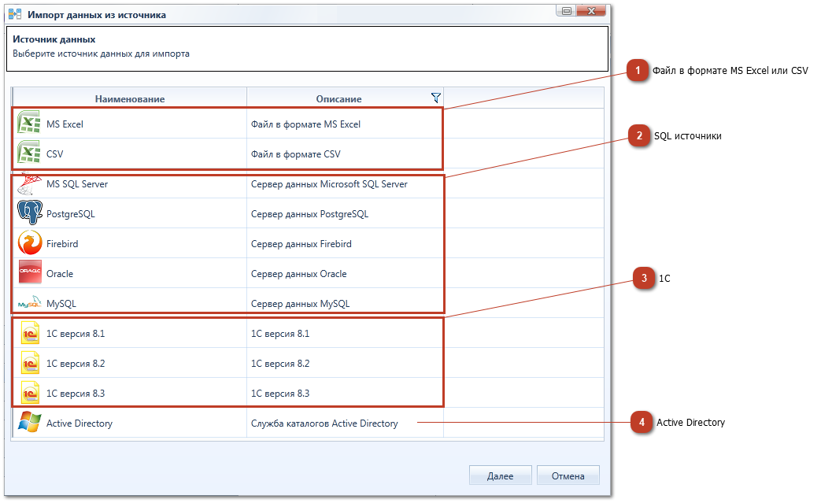Click '1С версия 8.1' description cell
This screenshot has height=503, width=821.
pyautogui.click(x=345, y=333)
